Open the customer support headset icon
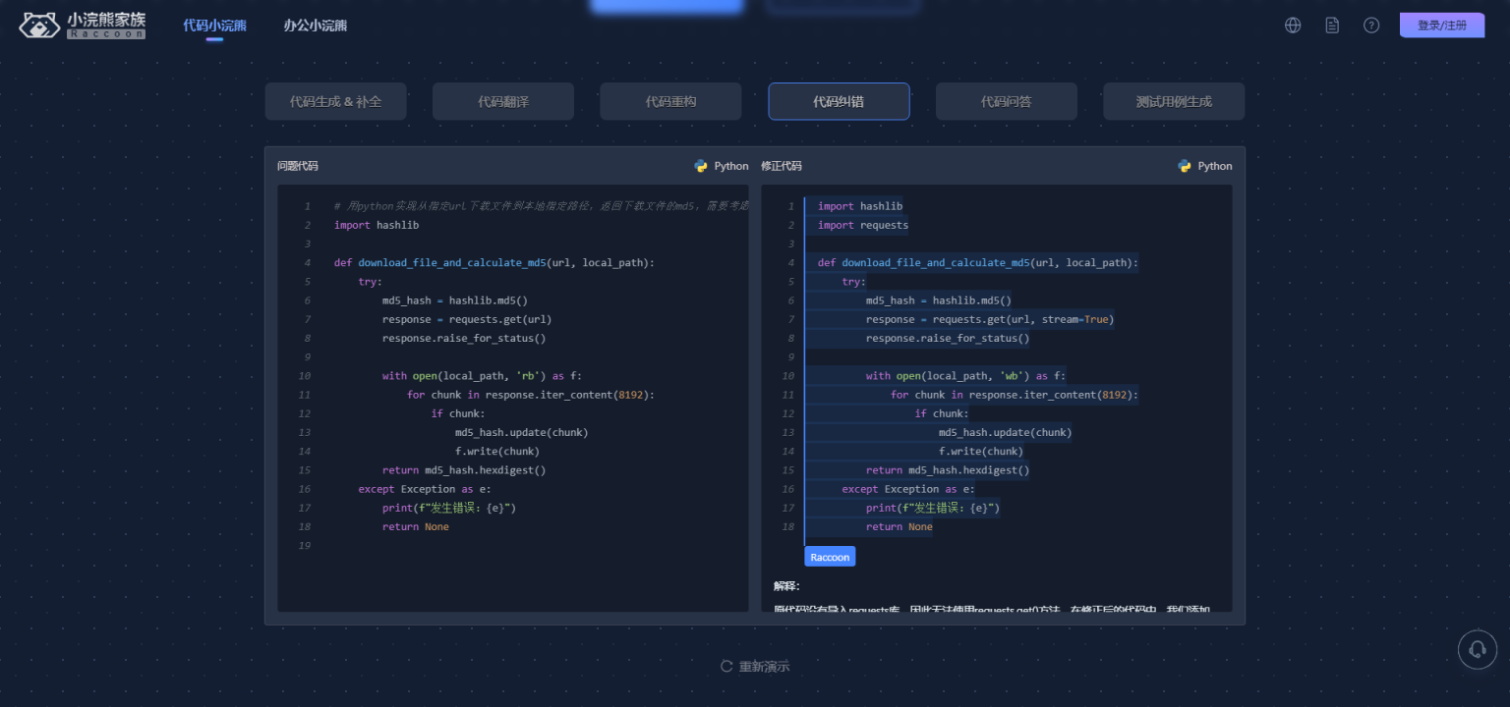Viewport: 1510px width, 707px height. pos(1477,650)
